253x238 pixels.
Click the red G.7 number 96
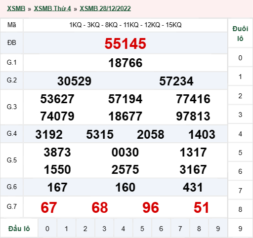pyautogui.click(x=151, y=207)
